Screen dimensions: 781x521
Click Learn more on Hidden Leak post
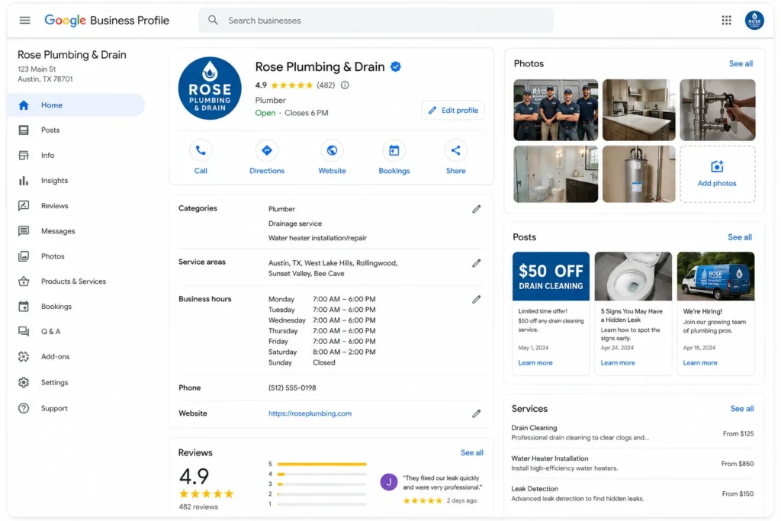pos(618,362)
